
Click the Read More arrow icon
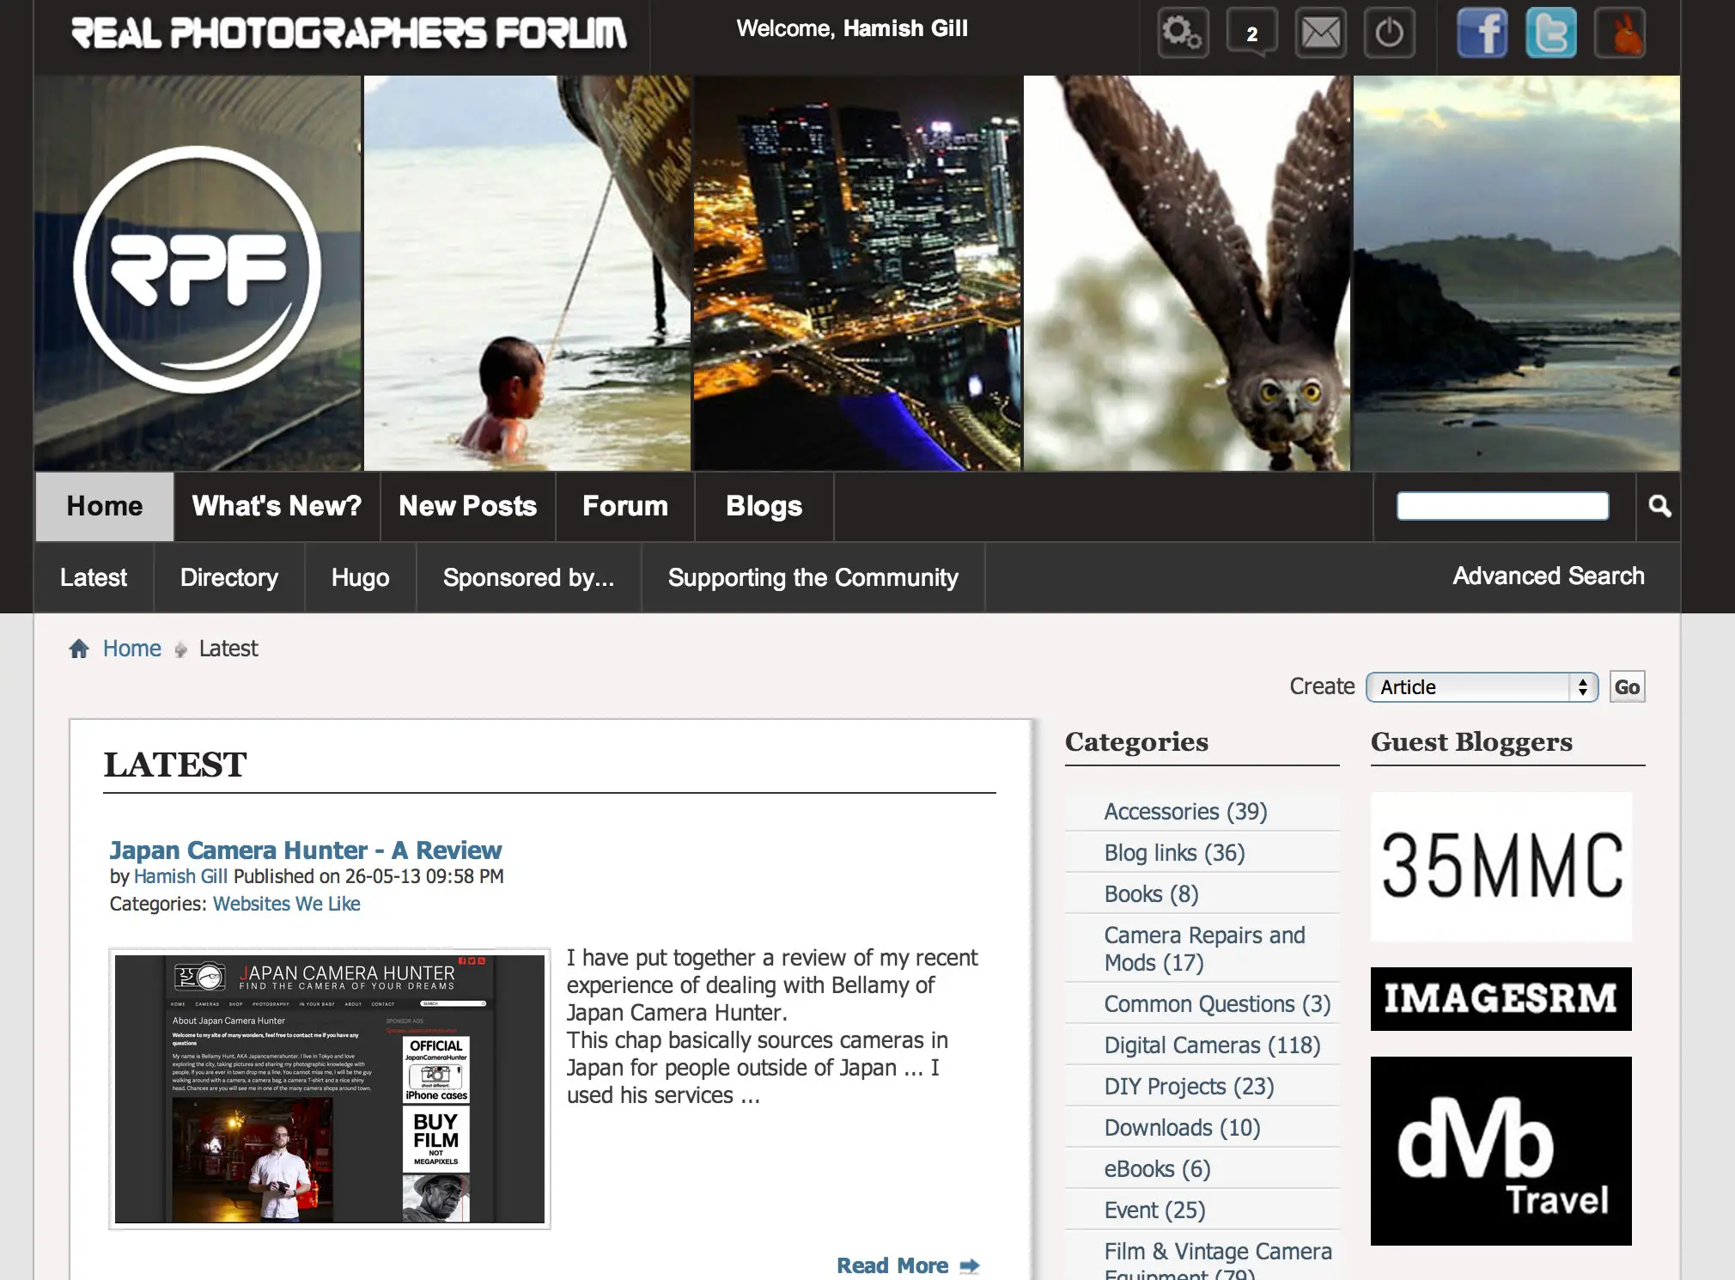[x=969, y=1265]
